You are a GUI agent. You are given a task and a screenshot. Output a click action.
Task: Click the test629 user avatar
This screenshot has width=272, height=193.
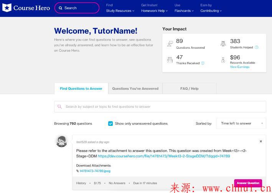tap(61, 141)
